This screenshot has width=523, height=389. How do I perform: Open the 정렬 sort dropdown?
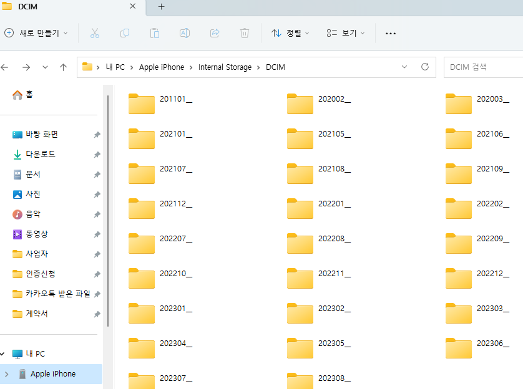(x=290, y=33)
